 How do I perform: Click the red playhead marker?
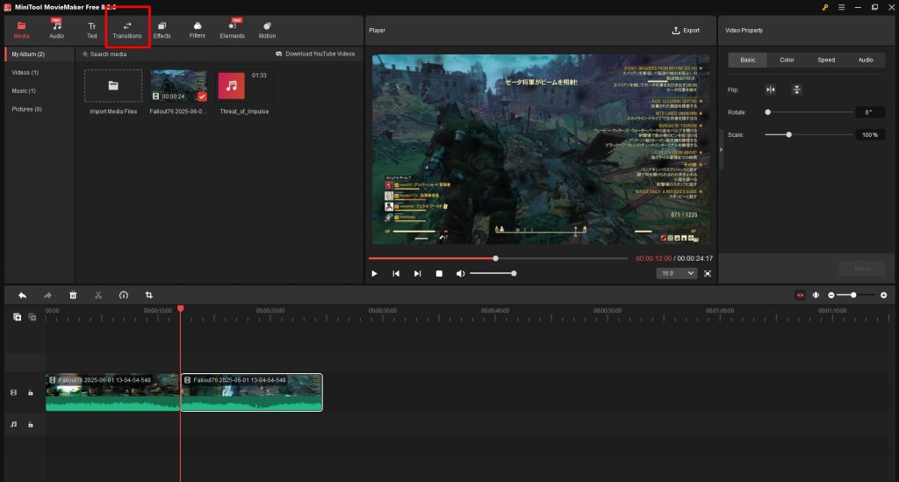[x=181, y=309]
